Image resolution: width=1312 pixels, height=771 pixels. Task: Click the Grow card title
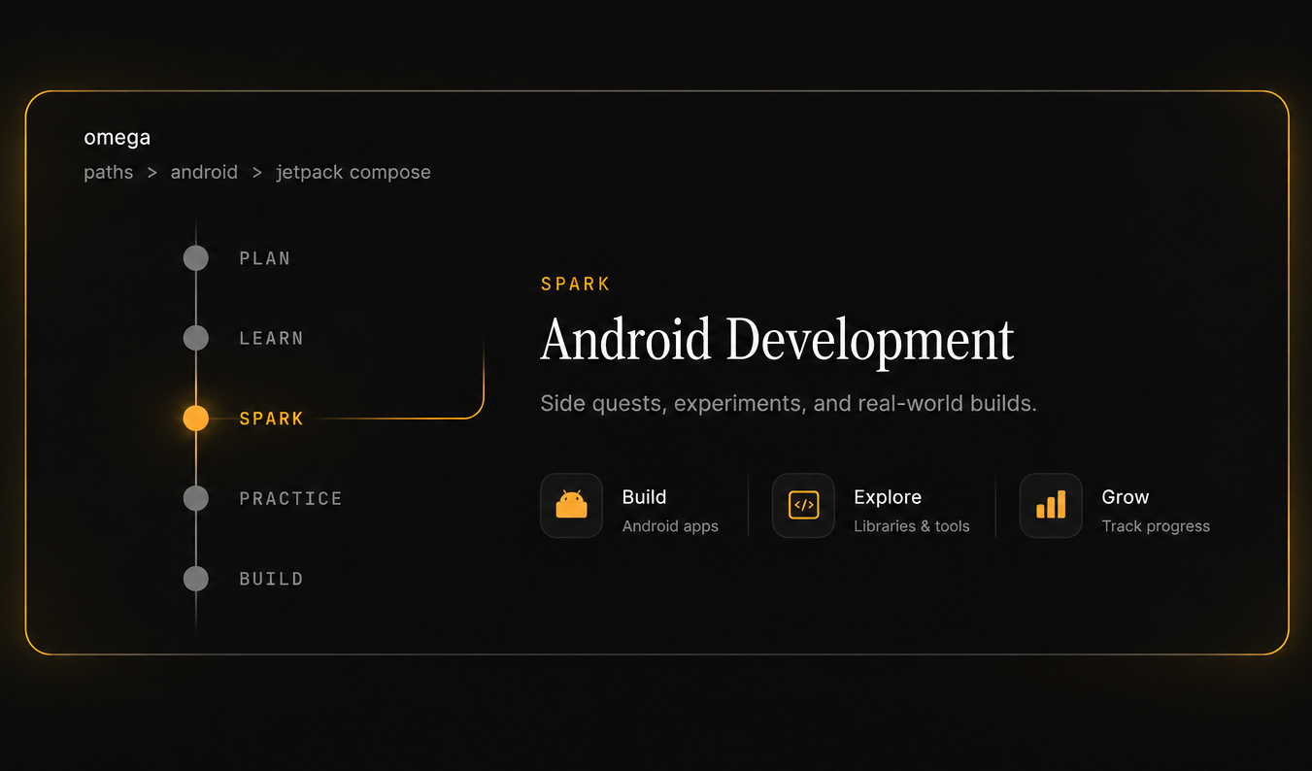click(1126, 497)
